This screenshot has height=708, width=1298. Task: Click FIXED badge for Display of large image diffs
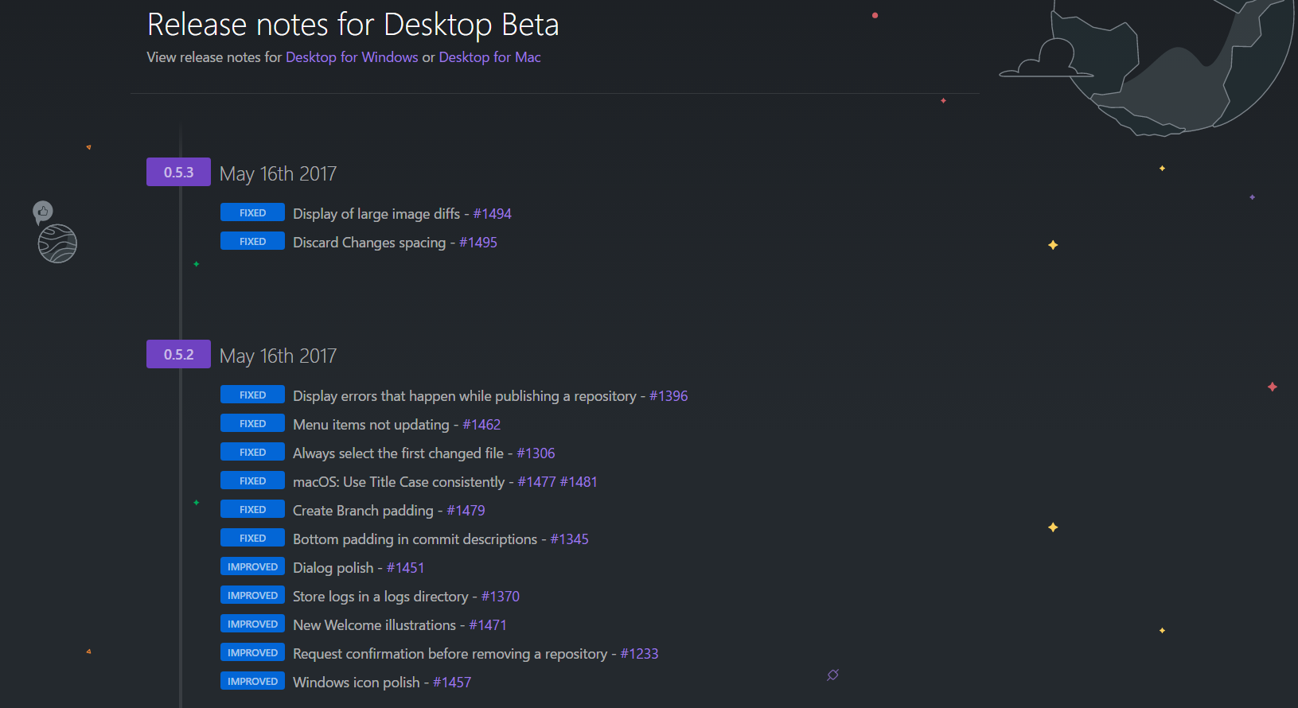click(252, 212)
